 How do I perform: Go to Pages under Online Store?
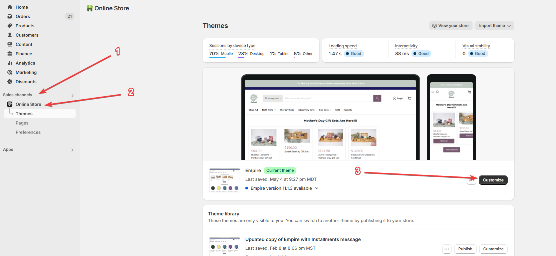(x=22, y=123)
